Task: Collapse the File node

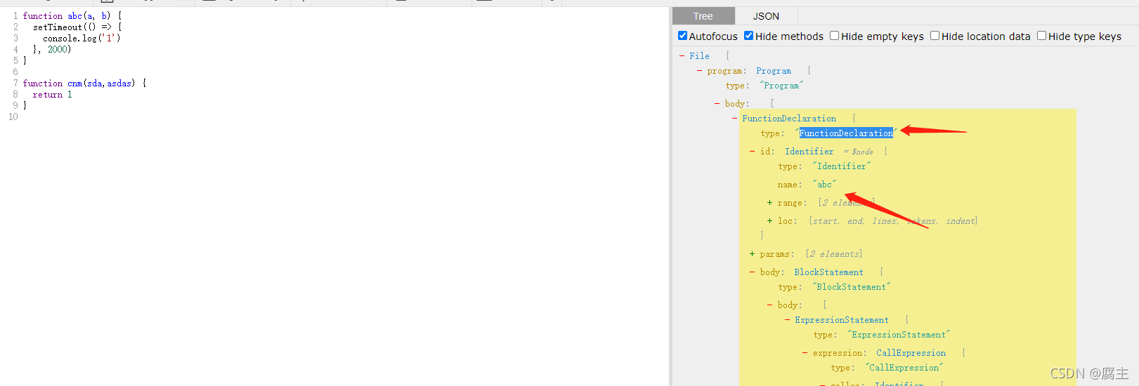Action: [x=682, y=55]
